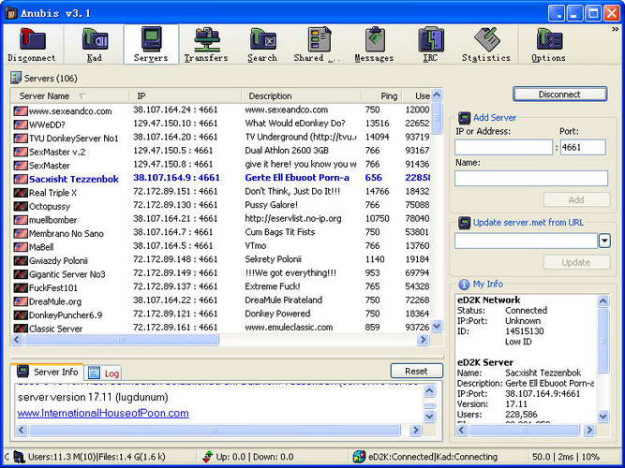The width and height of the screenshot is (625, 468).
Task: Open the www.InternationalHouseofPoon.com link
Action: click(103, 413)
